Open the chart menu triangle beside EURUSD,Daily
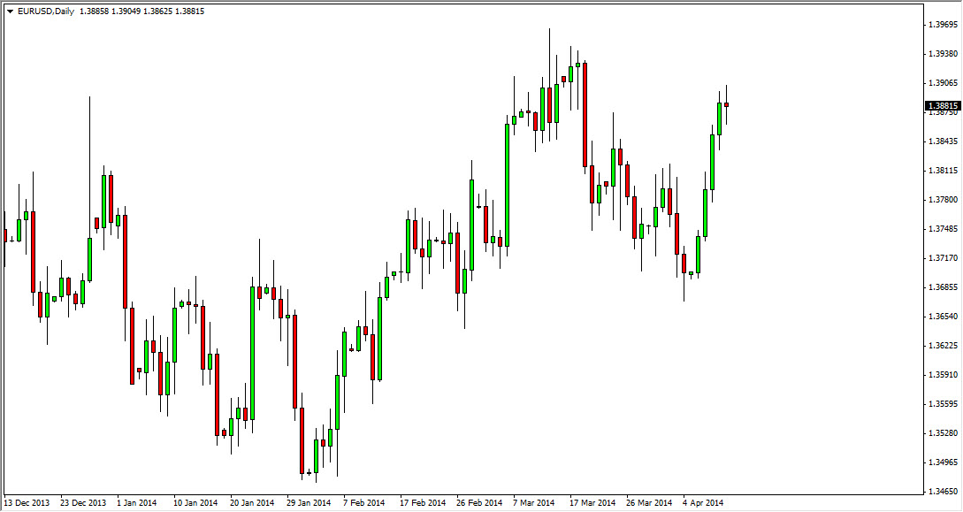Image resolution: width=963 pixels, height=512 pixels. (10, 11)
